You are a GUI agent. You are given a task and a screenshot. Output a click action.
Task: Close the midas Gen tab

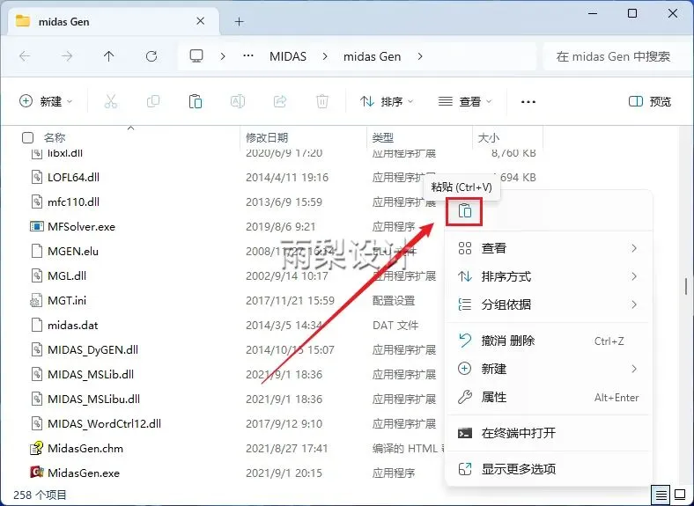click(x=201, y=21)
